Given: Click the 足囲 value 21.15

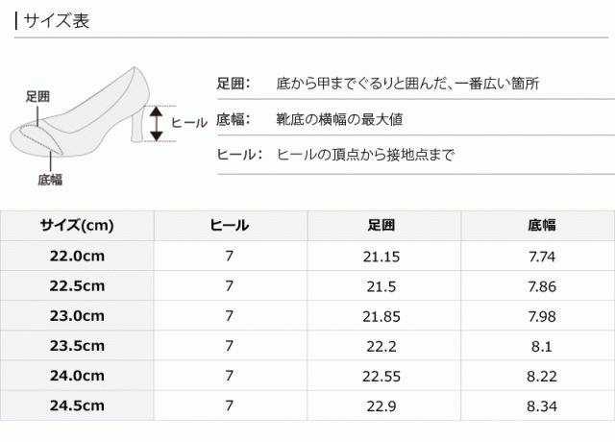Looking at the screenshot, I should 383,257.
